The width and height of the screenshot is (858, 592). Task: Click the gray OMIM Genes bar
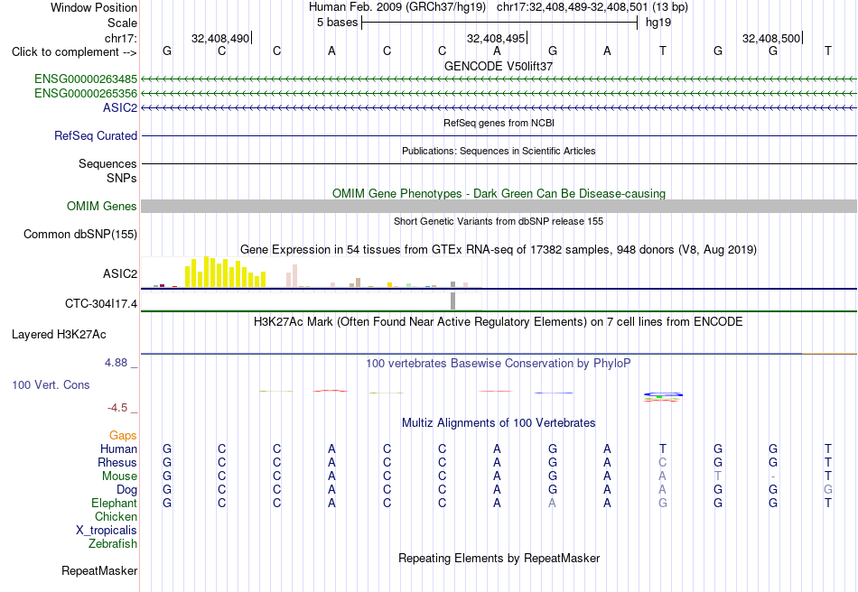[x=499, y=206]
